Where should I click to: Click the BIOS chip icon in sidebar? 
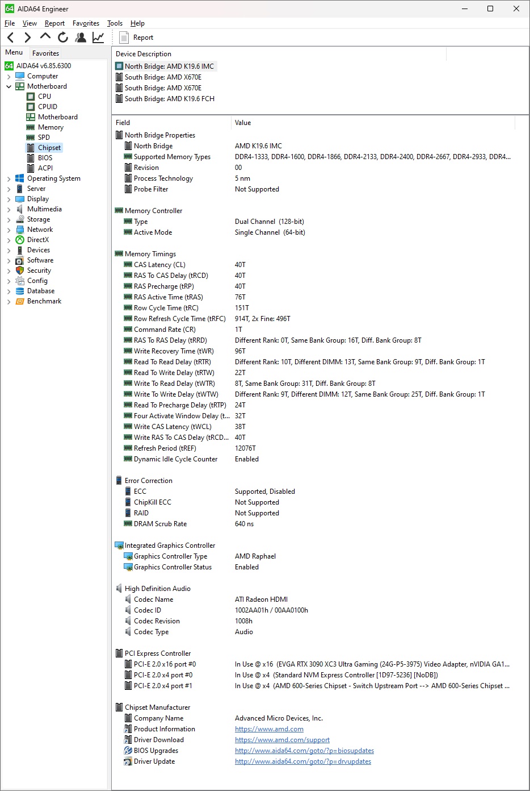(31, 158)
